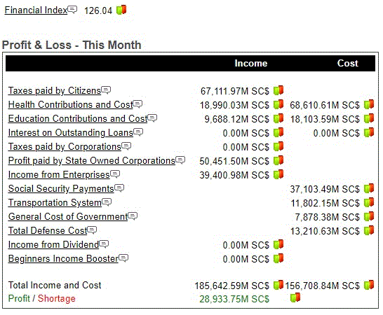Click the chart icon beside total income 185,642.59M SC$
This screenshot has width=383, height=315.
(x=278, y=284)
